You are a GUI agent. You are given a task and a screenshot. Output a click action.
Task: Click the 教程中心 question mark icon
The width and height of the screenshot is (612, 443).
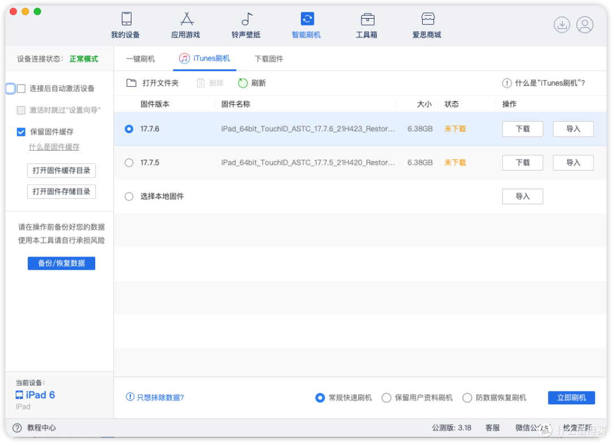pyautogui.click(x=17, y=428)
